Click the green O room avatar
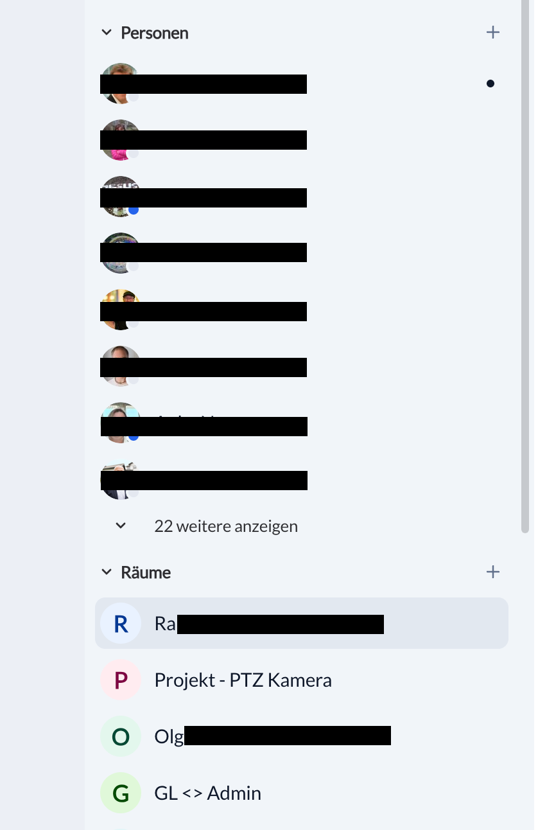 (121, 736)
